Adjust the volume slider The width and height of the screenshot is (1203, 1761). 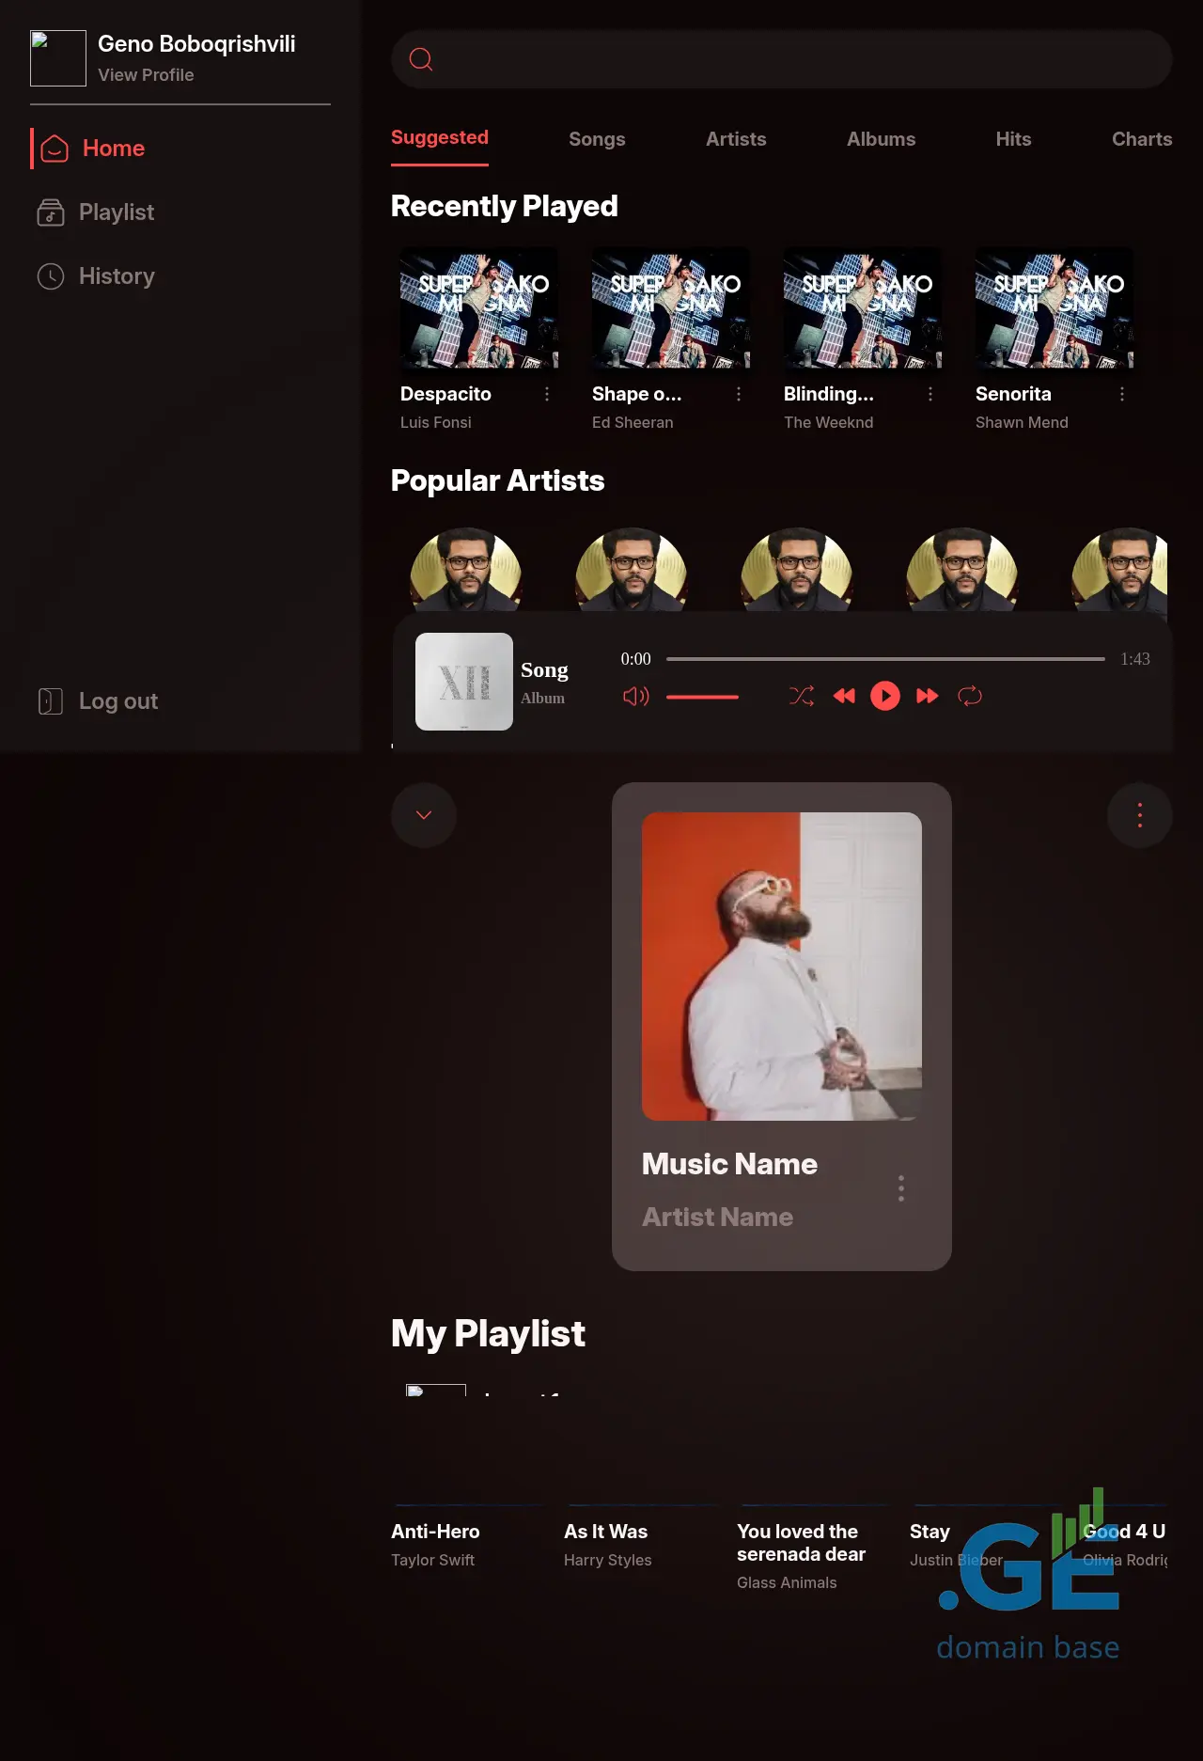pyautogui.click(x=702, y=697)
